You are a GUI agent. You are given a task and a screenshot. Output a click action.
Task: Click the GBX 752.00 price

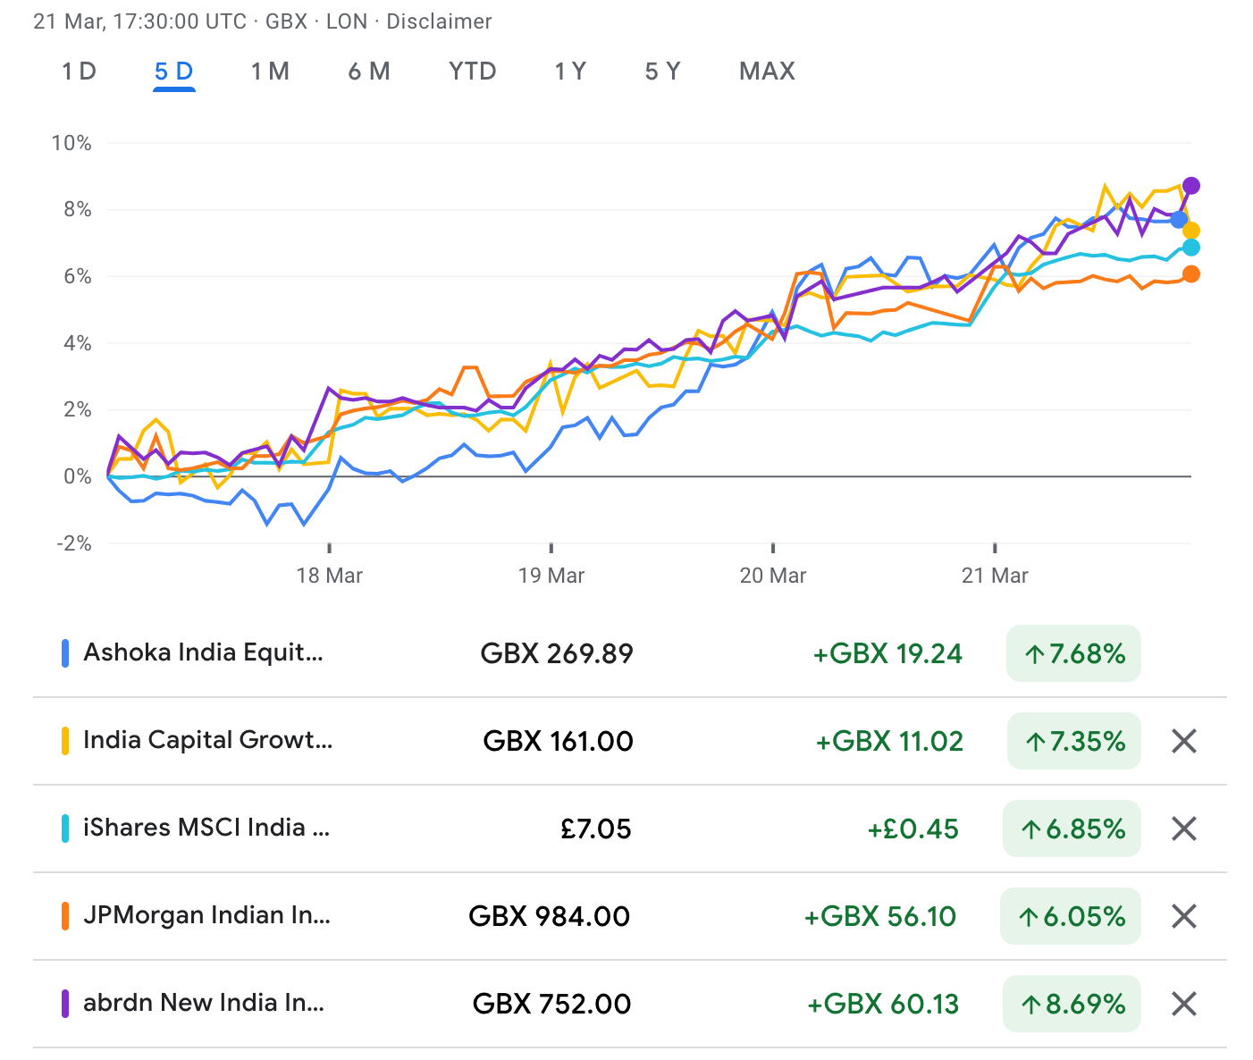[x=551, y=1004]
